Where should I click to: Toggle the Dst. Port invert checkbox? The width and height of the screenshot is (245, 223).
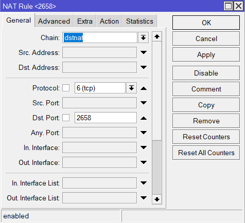tap(66, 118)
